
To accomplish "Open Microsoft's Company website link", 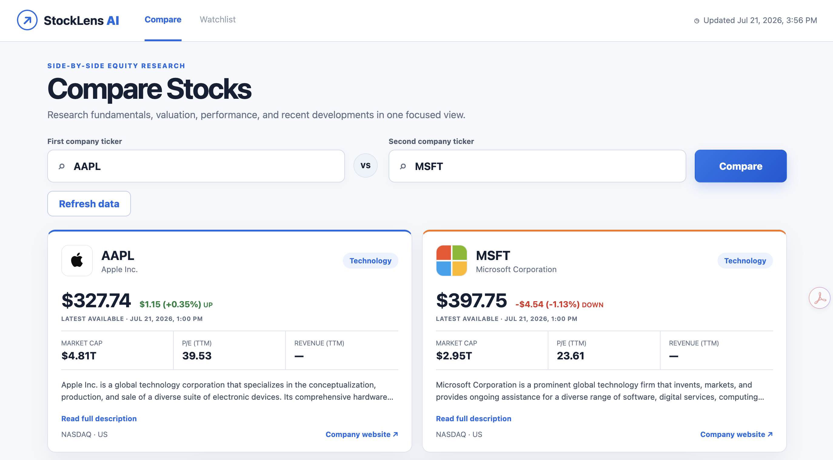I will 736,435.
